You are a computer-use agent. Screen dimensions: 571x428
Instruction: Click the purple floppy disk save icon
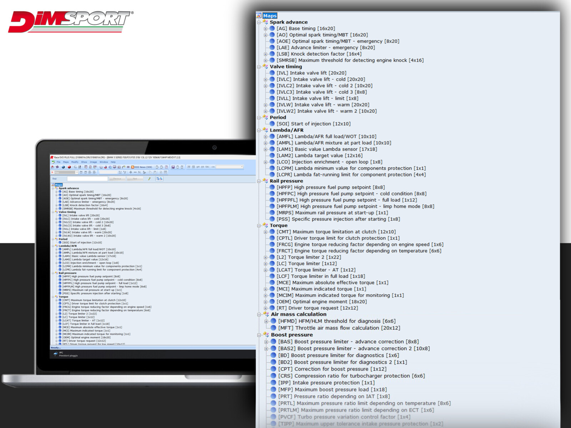(x=173, y=167)
